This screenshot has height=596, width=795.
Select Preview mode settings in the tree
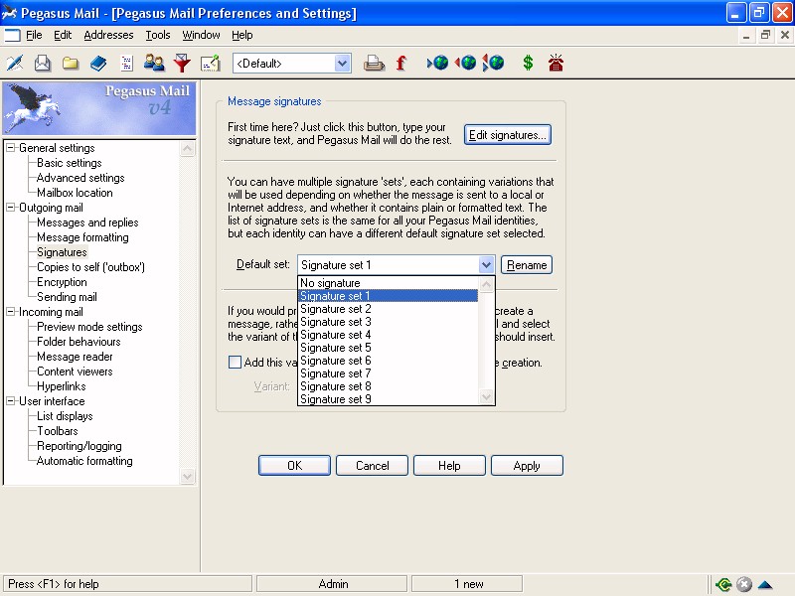click(89, 327)
